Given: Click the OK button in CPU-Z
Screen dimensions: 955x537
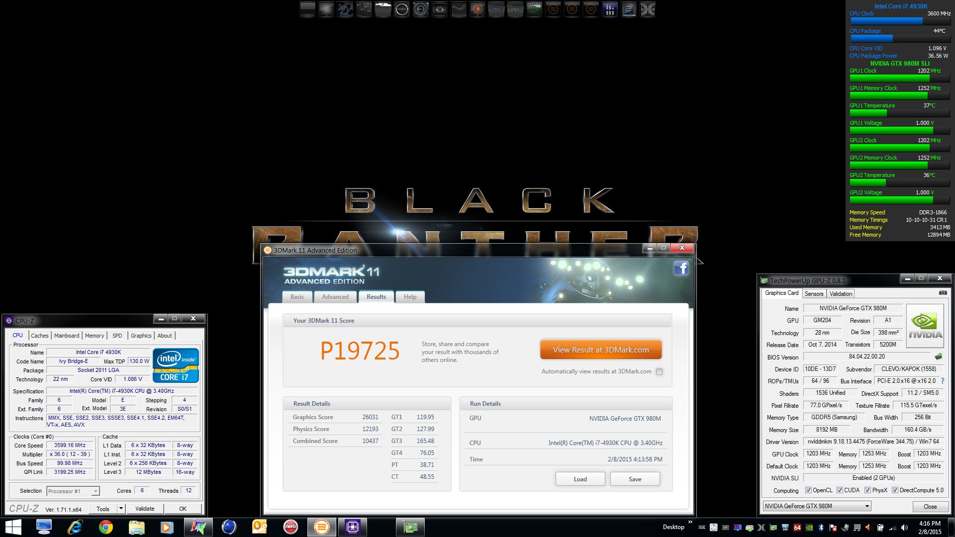Looking at the screenshot, I should (183, 509).
